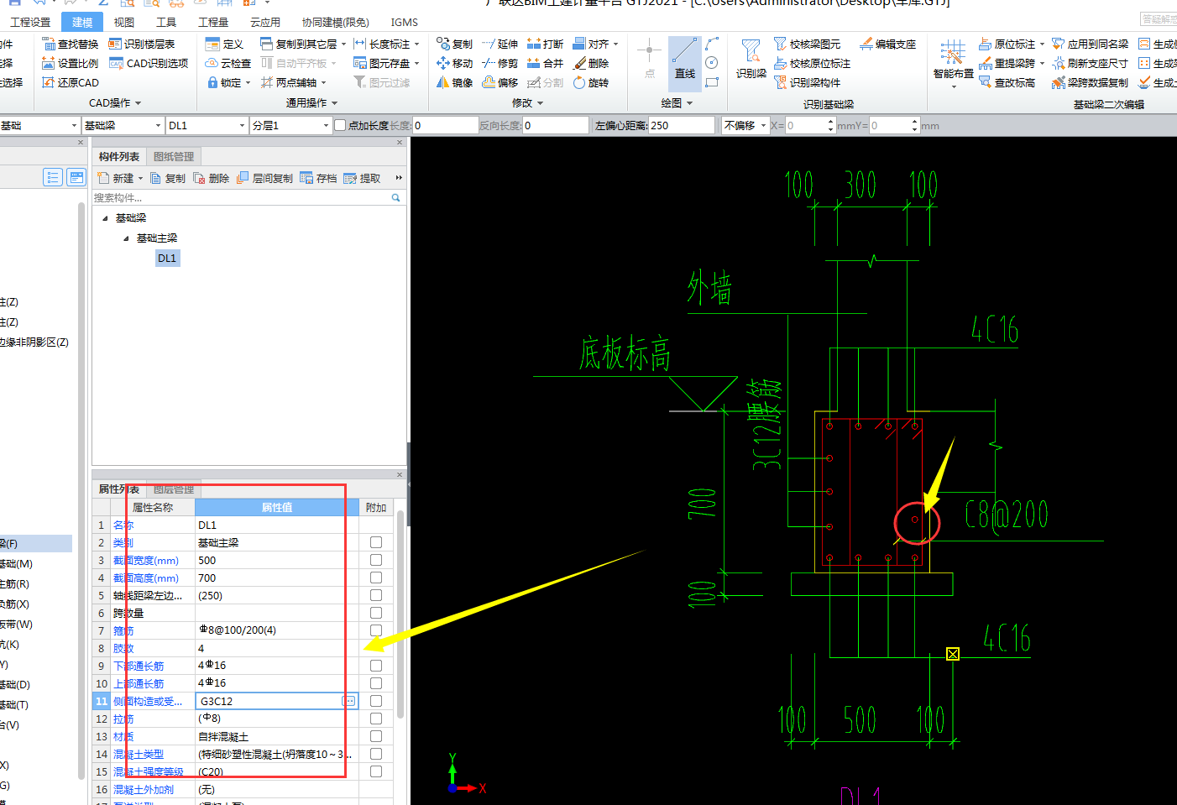Click the 搜索构件 search field
Image resolution: width=1177 pixels, height=805 pixels.
pyautogui.click(x=248, y=198)
